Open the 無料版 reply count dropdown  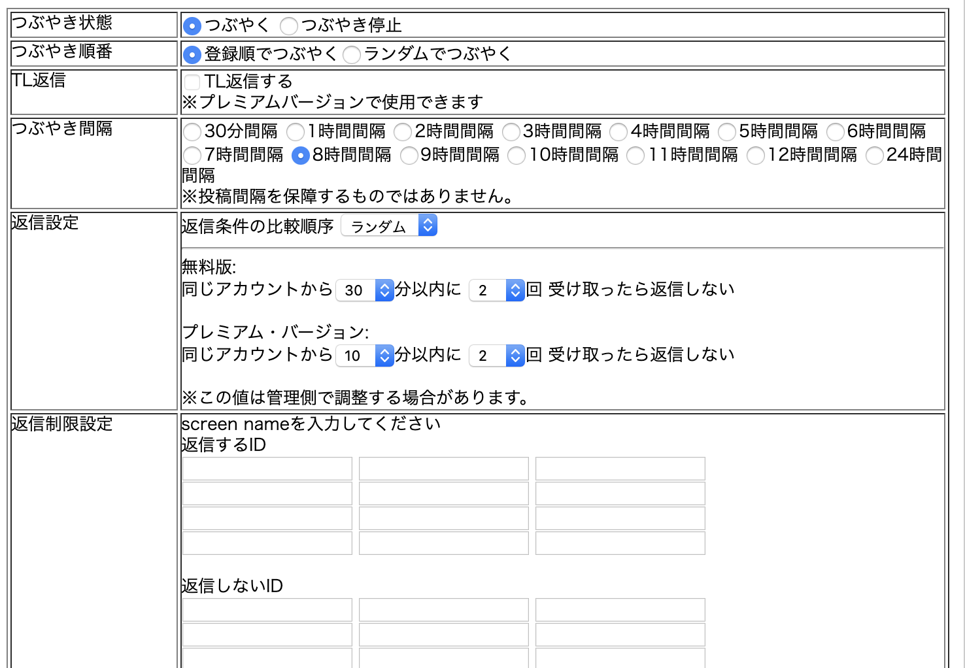[497, 290]
